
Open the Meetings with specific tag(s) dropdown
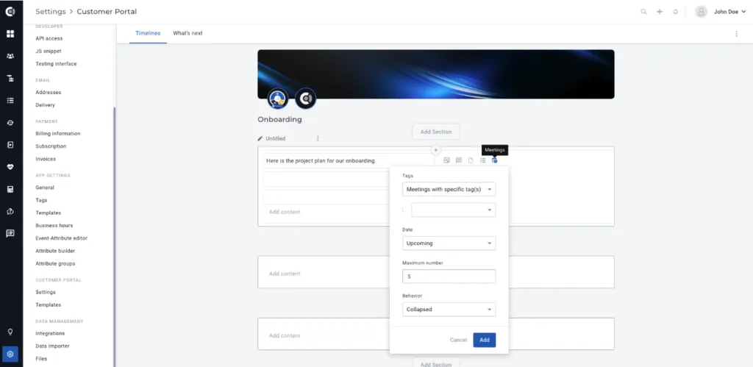coord(449,189)
